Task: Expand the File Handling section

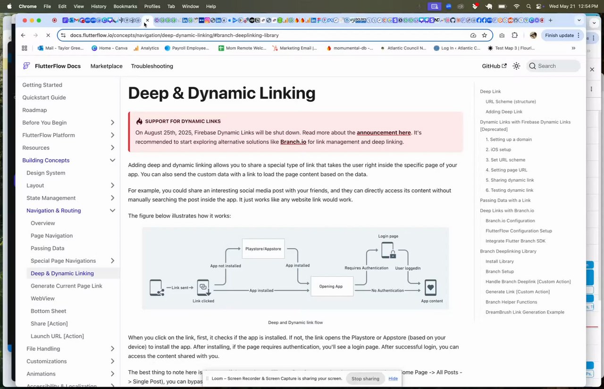Action: point(112,348)
